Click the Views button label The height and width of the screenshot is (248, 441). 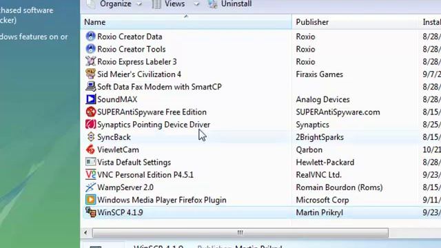(x=174, y=4)
